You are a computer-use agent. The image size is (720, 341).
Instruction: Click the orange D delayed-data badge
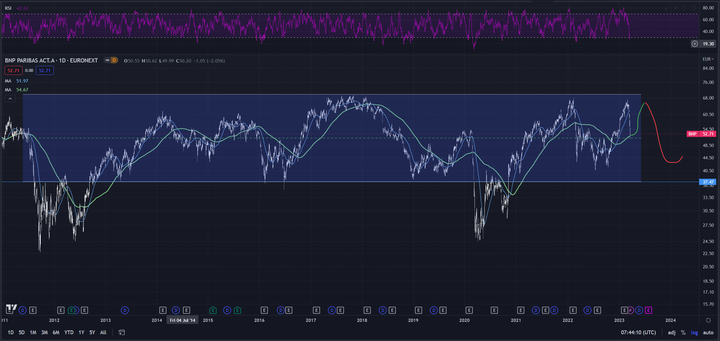[x=114, y=60]
